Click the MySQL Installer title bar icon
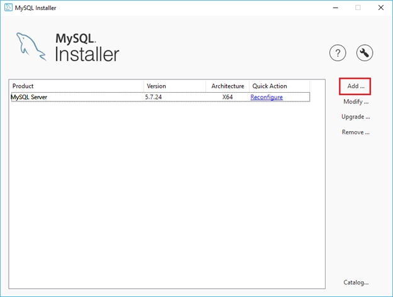The height and width of the screenshot is (297, 393). (8, 8)
